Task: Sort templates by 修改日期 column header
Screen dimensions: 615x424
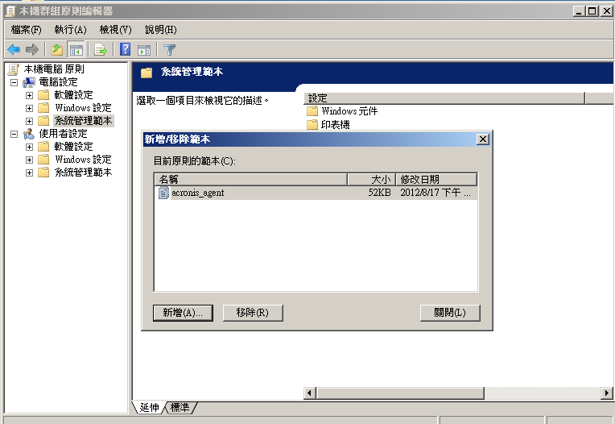Action: (x=436, y=180)
